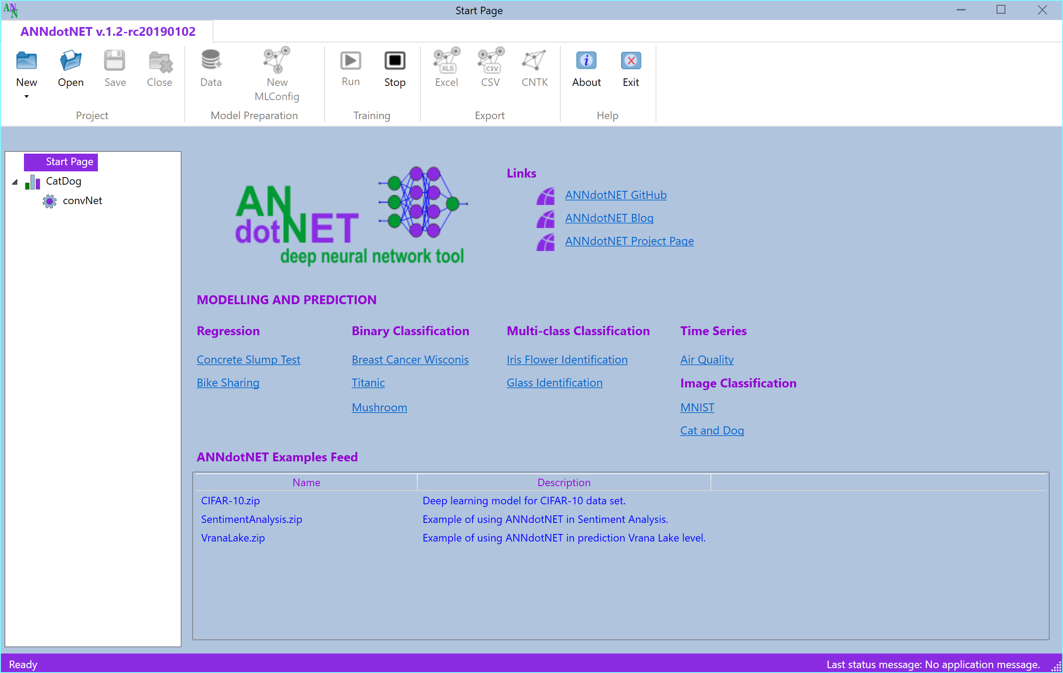Viewport: 1063px width, 673px height.
Task: Click the Export ribbon tab
Action: (x=490, y=115)
